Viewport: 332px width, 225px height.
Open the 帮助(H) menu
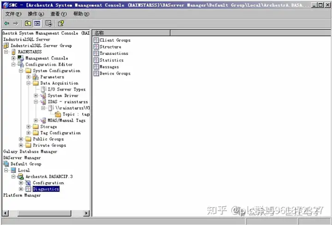81,14
